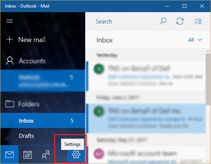Select the Inbox folder
The width and height of the screenshot is (211, 164).
coord(43,121)
